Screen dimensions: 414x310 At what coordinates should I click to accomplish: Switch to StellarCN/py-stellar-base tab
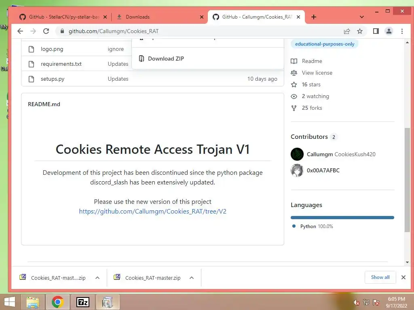[63, 17]
